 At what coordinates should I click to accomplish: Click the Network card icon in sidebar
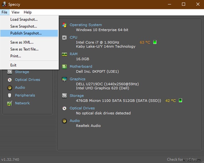pyautogui.click(x=10, y=103)
